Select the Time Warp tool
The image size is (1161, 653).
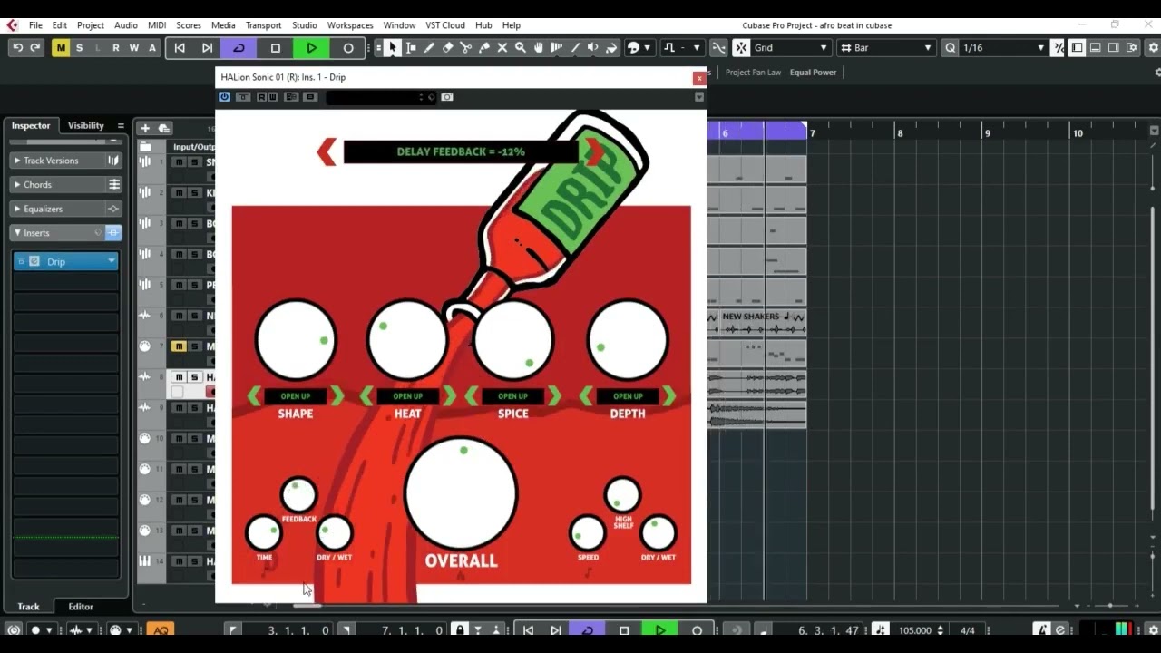coord(556,47)
